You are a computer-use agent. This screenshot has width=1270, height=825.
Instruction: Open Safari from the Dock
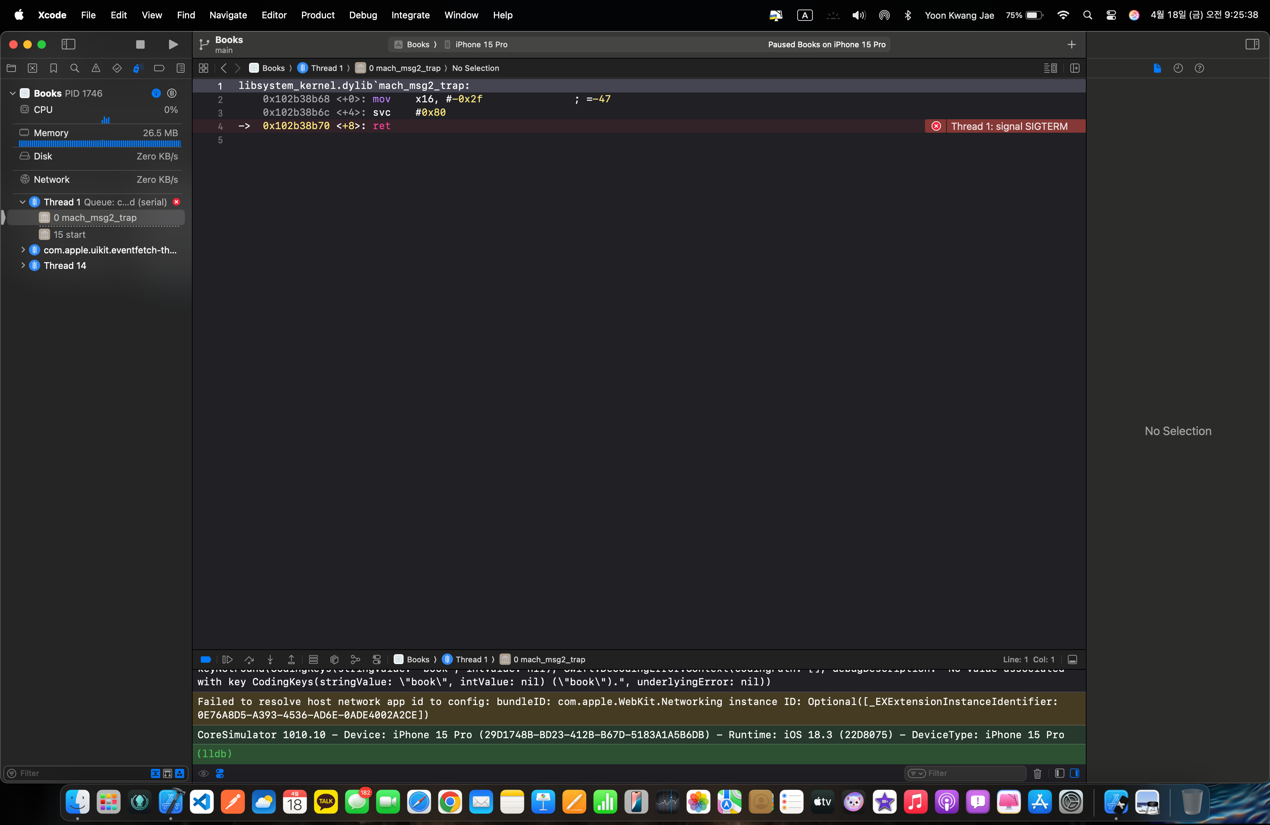[x=419, y=801]
